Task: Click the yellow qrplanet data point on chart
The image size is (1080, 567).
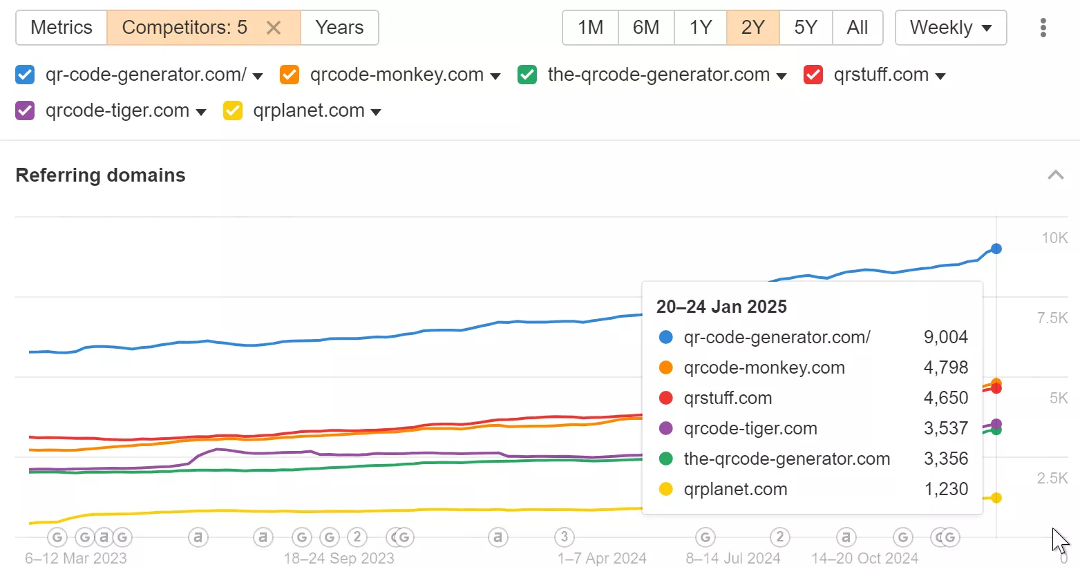Action: (x=996, y=498)
